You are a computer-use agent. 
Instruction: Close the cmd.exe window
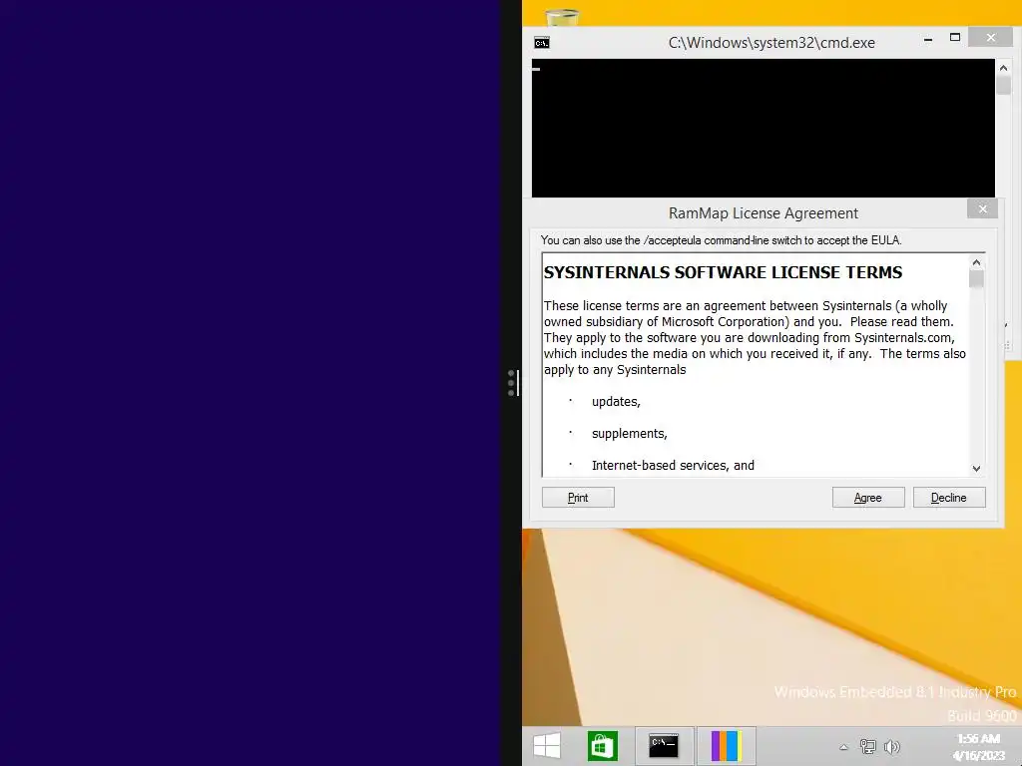pos(991,38)
